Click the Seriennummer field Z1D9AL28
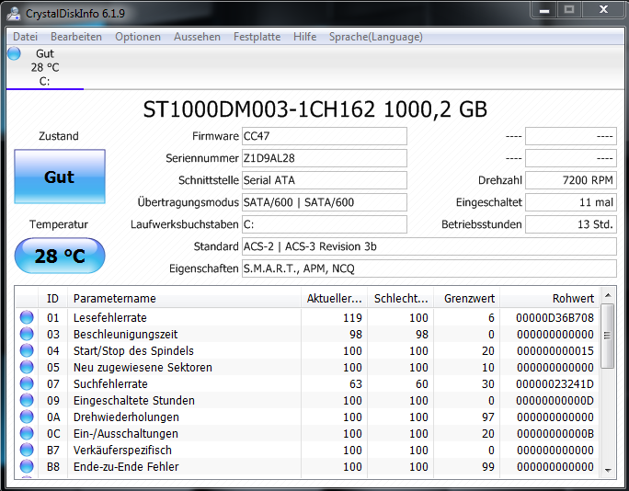The image size is (629, 491). [324, 158]
